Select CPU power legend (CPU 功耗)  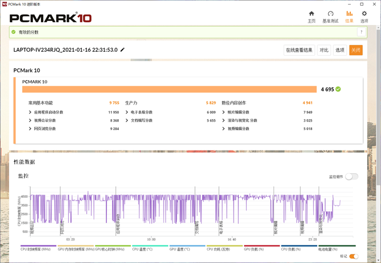(x=225, y=248)
